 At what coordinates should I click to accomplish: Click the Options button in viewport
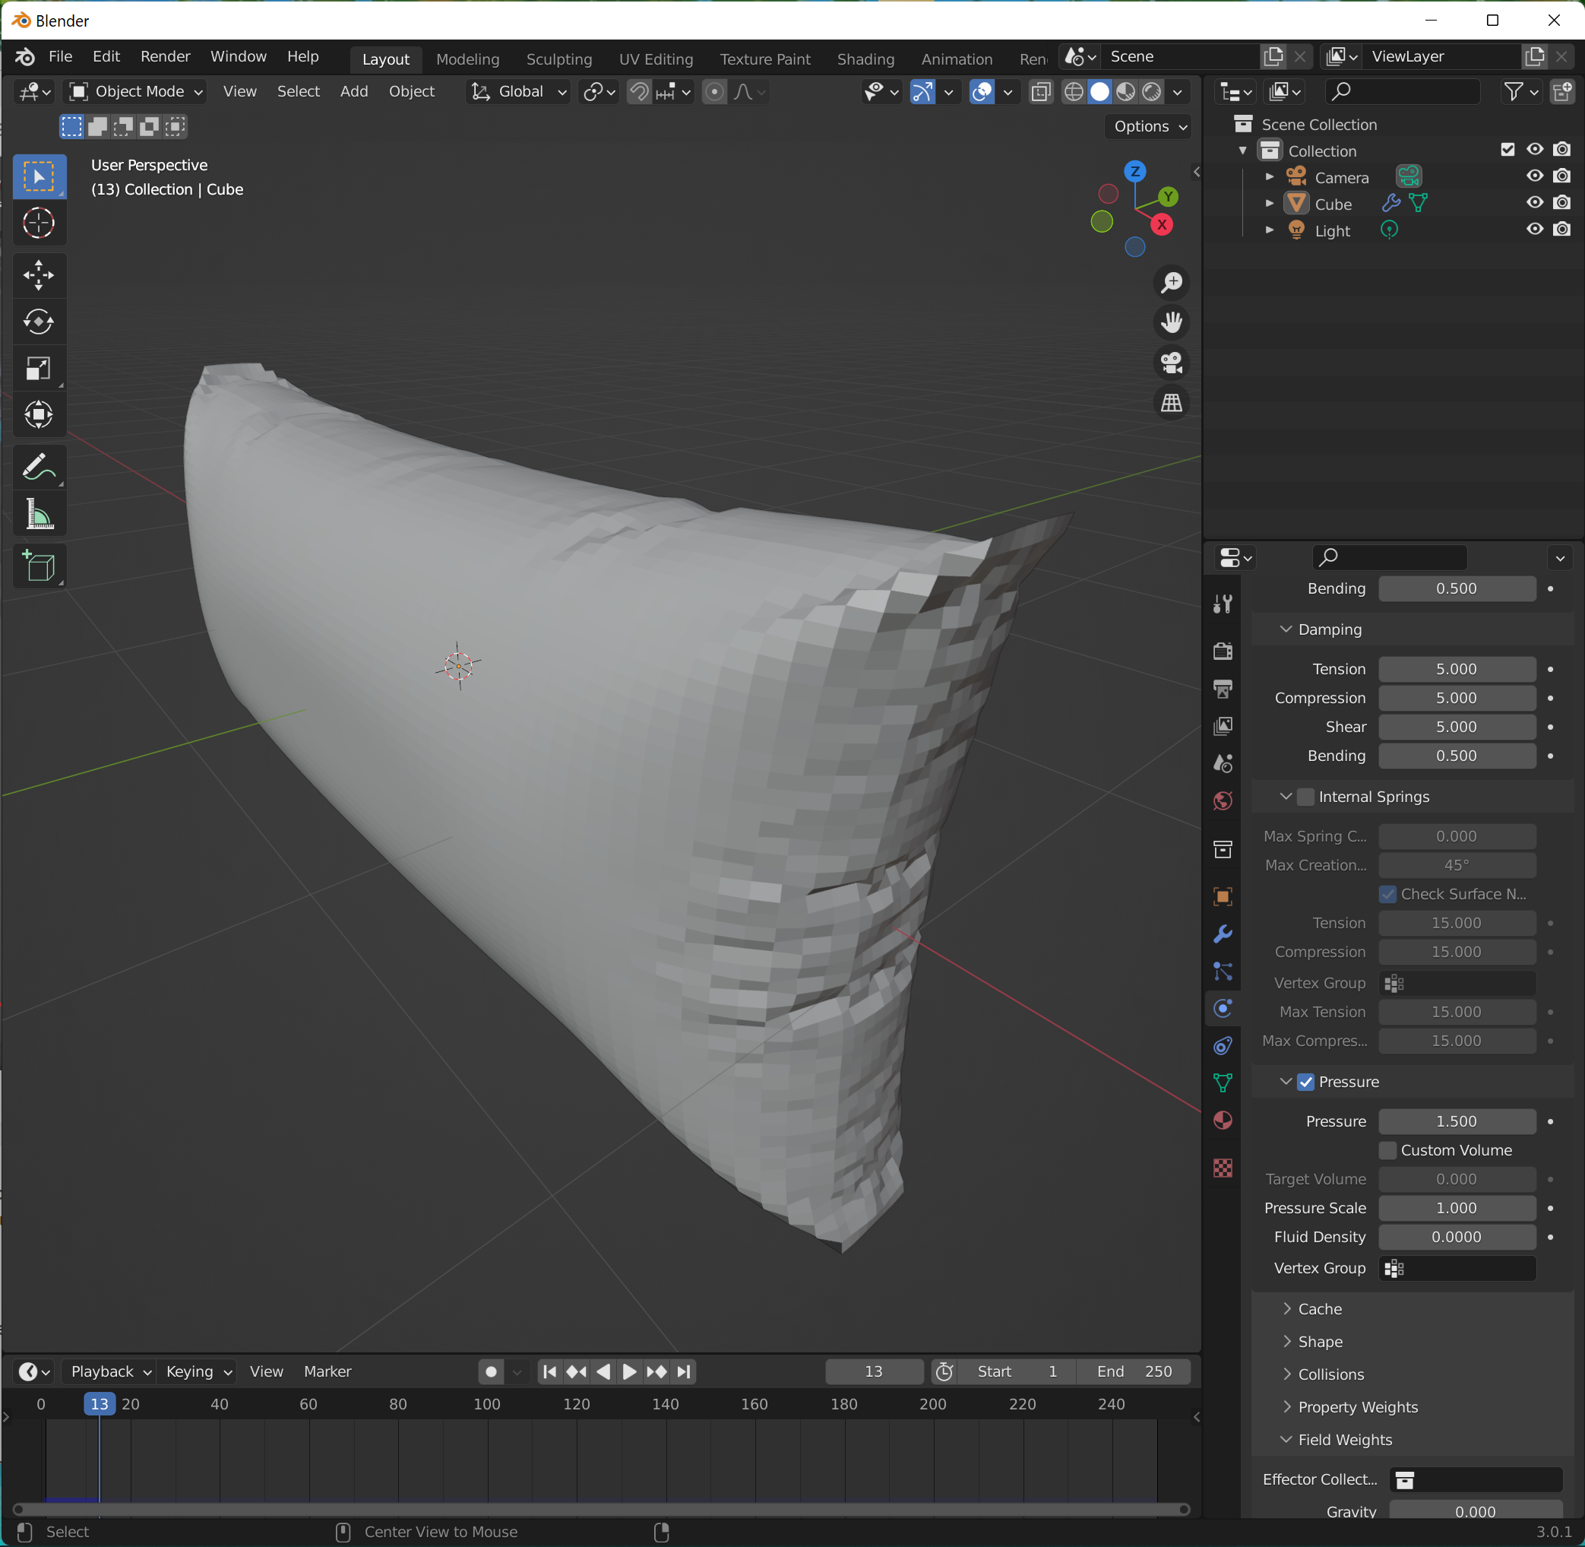[x=1148, y=126]
